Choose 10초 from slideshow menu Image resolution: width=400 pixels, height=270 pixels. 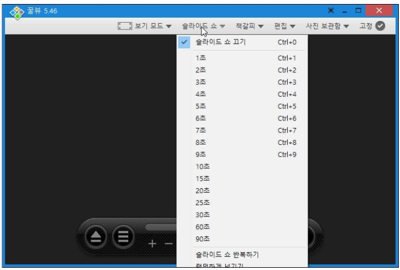pos(242,167)
